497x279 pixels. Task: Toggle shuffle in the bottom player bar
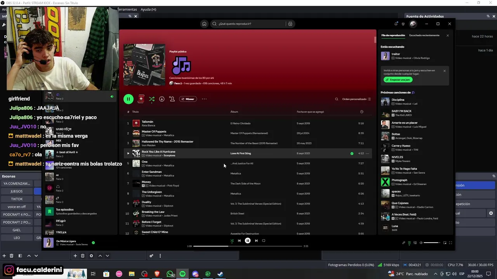click(x=232, y=241)
